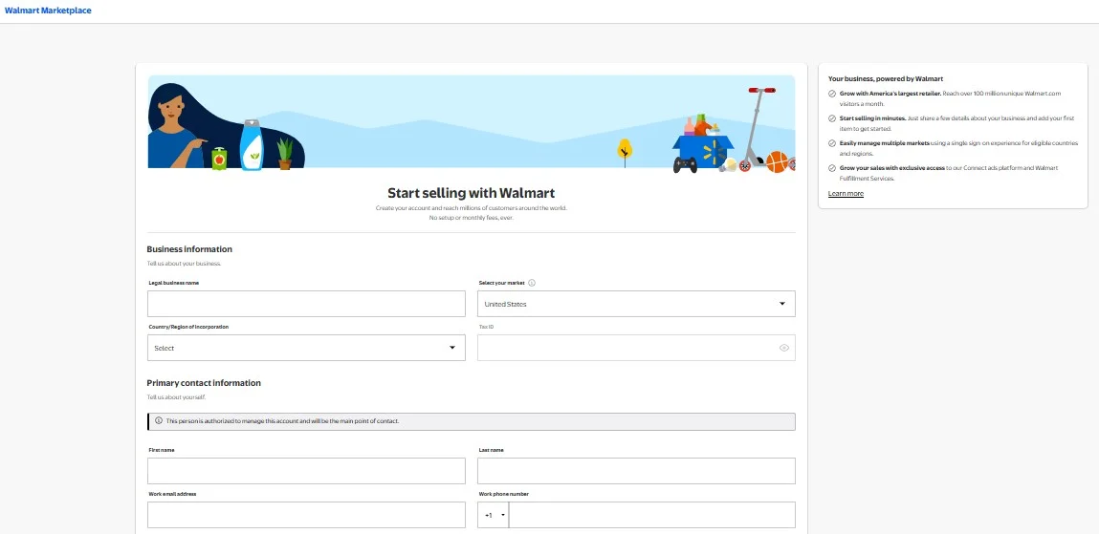Click the info icon in authorized person notice

point(159,421)
